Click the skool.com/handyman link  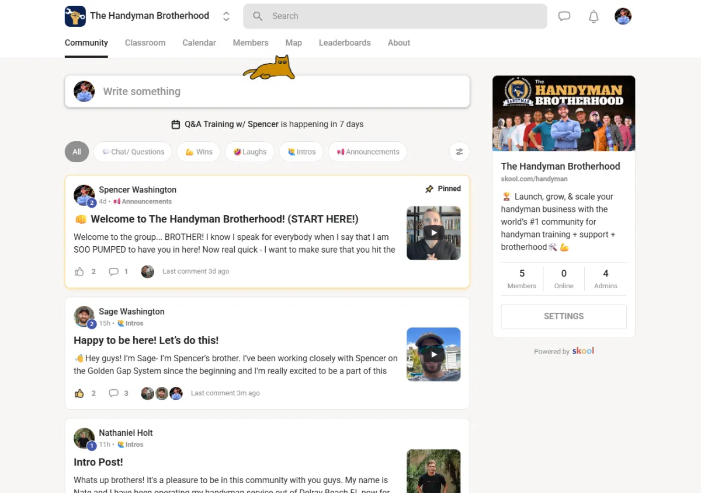(534, 179)
